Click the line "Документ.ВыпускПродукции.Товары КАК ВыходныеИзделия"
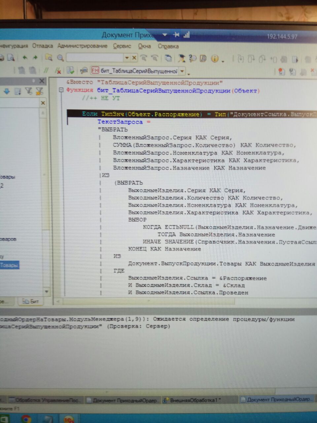 pyautogui.click(x=222, y=264)
